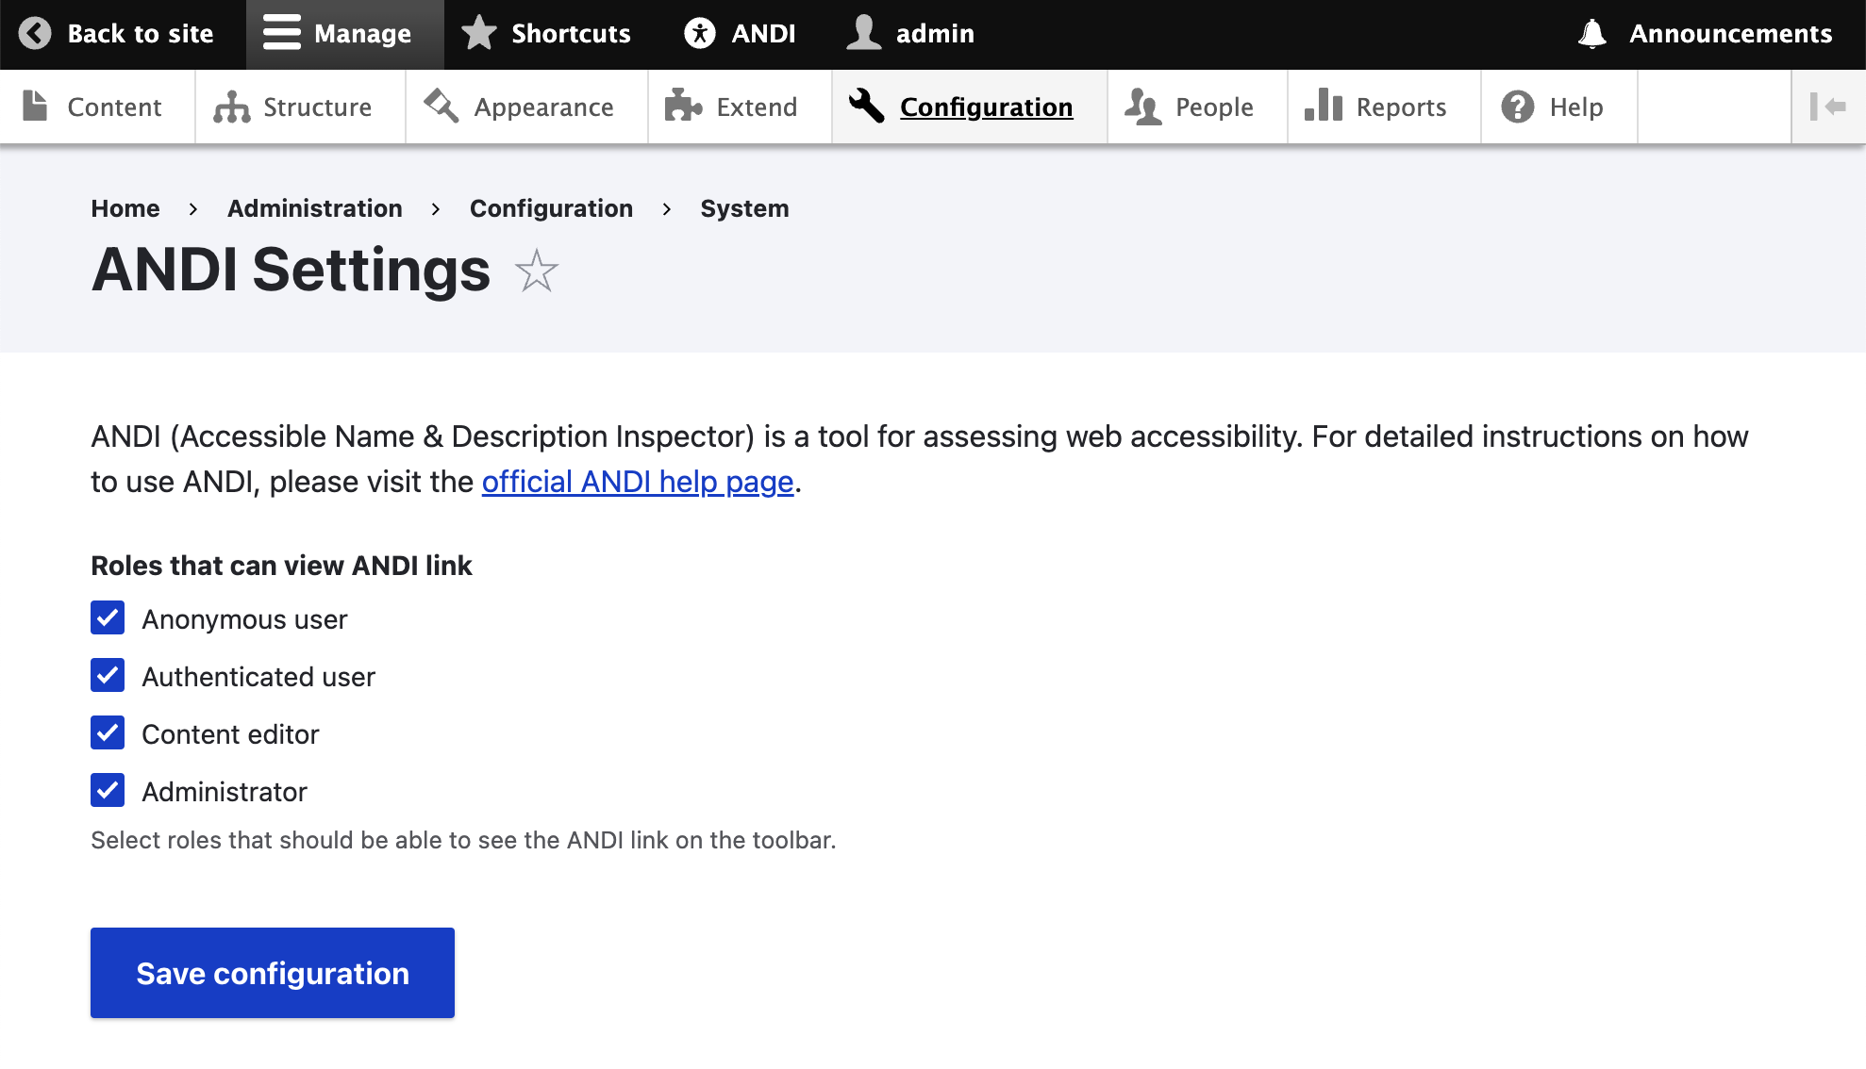The width and height of the screenshot is (1866, 1069).
Task: Collapse toolbar with orientation arrow icon
Action: 1827,107
